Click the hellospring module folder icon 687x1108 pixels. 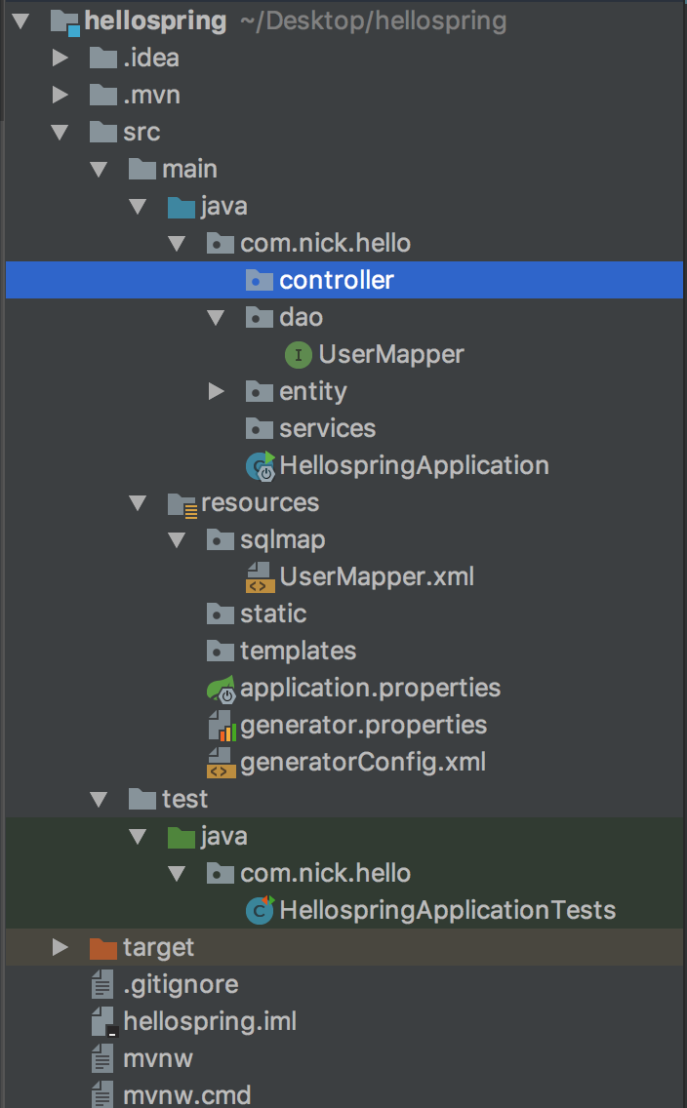click(x=65, y=22)
